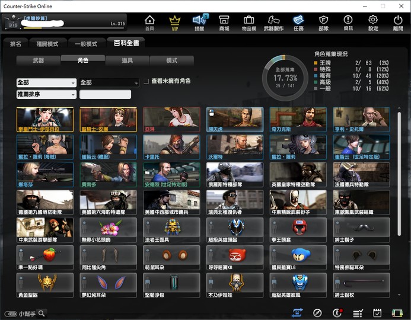Open the 物品欄 inventory icon
The width and height of the screenshot is (411, 320).
248,23
